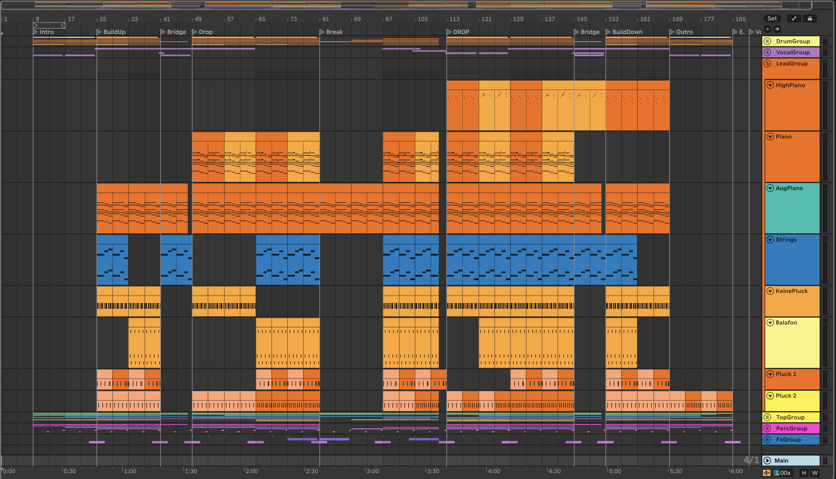Click the loop brace start handle near bar 9
The height and width of the screenshot is (479, 836).
(36, 25)
